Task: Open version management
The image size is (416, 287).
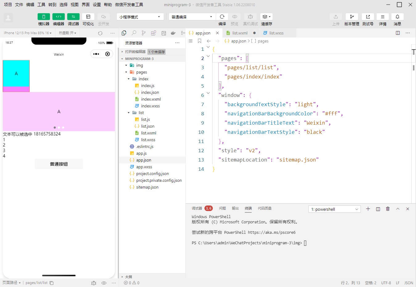Action: 352,17
